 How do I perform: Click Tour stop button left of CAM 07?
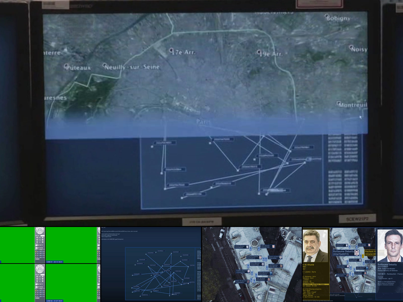click(x=40, y=248)
